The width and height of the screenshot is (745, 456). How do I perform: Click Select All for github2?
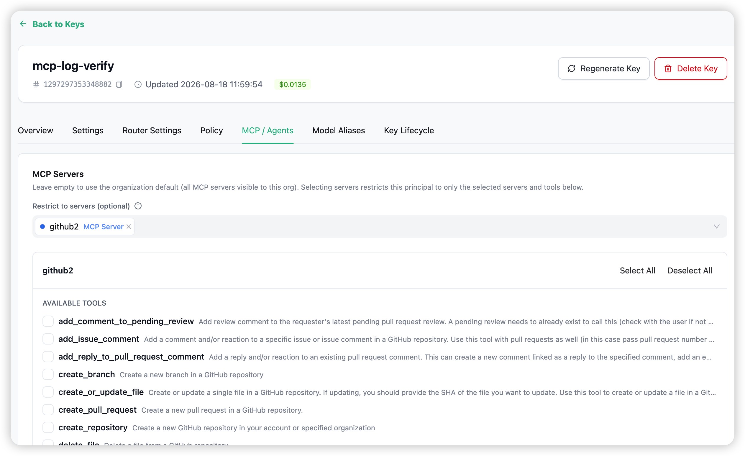pos(637,270)
